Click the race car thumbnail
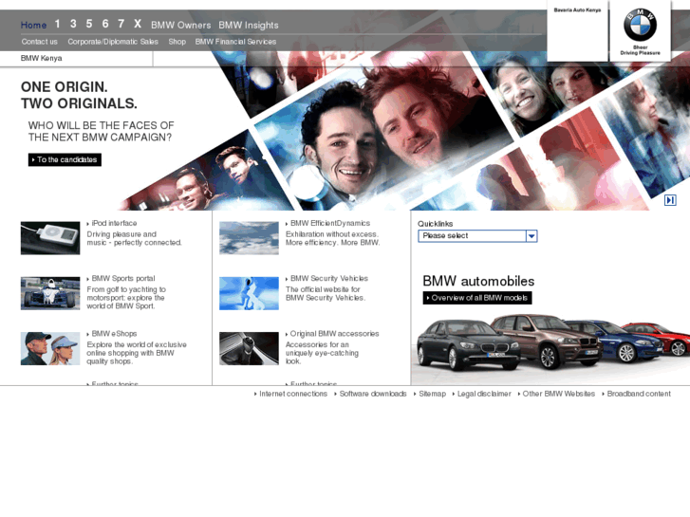This screenshot has height=517, width=690. [50, 293]
